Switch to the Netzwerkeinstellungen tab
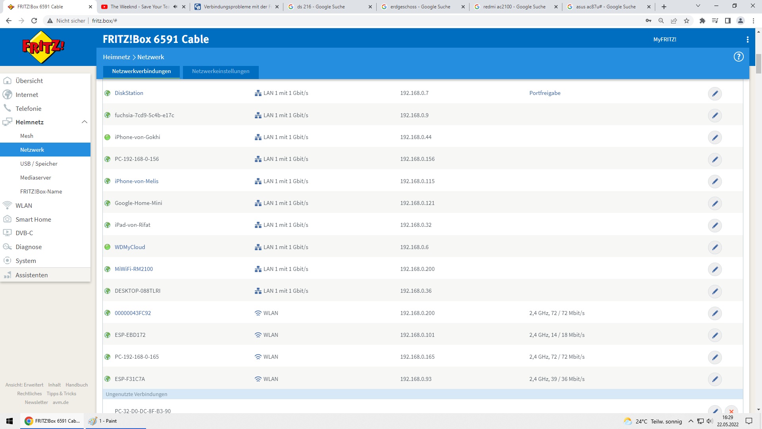 coord(221,71)
